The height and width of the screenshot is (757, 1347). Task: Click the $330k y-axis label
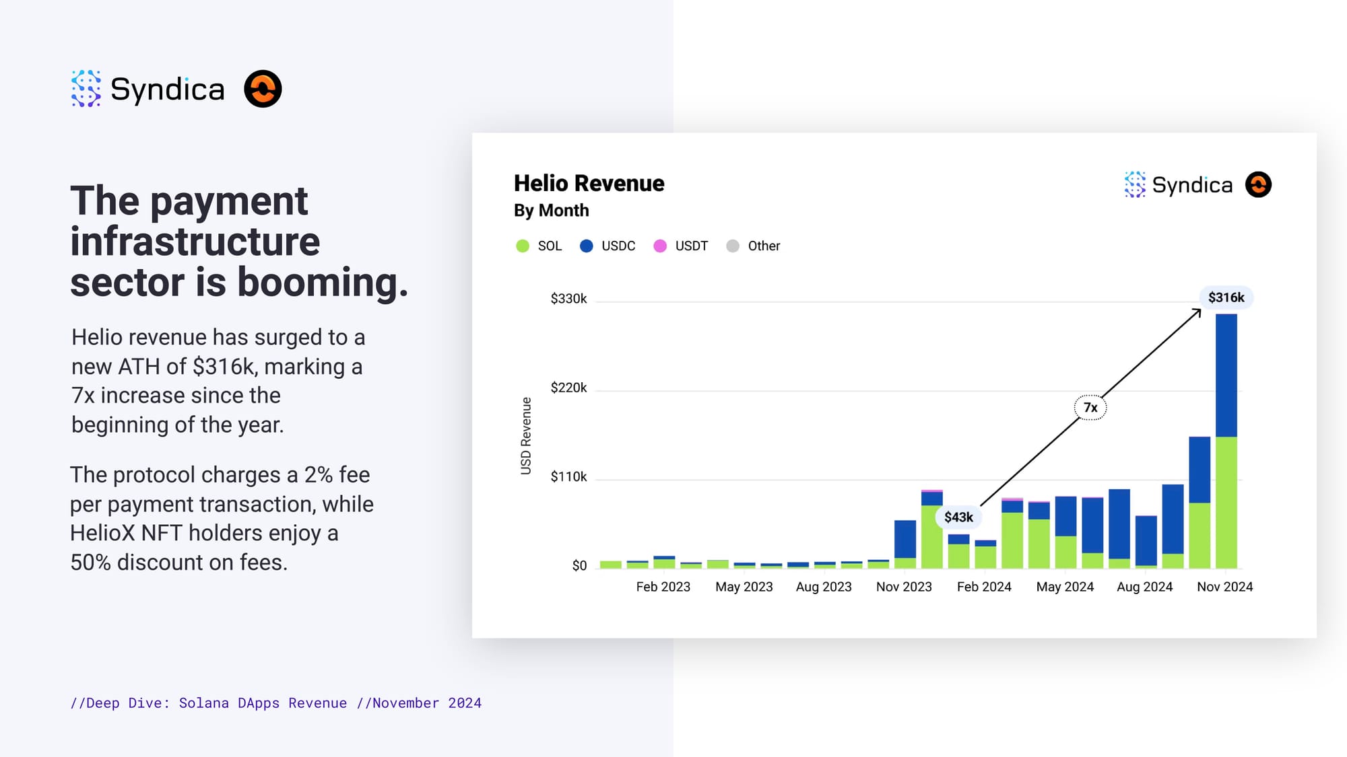tap(568, 299)
